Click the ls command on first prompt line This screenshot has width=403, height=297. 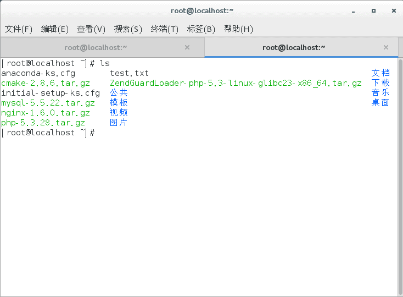point(105,63)
